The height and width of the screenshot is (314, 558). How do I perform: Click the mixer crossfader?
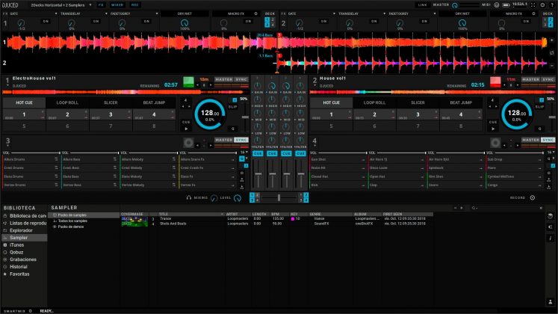click(279, 197)
